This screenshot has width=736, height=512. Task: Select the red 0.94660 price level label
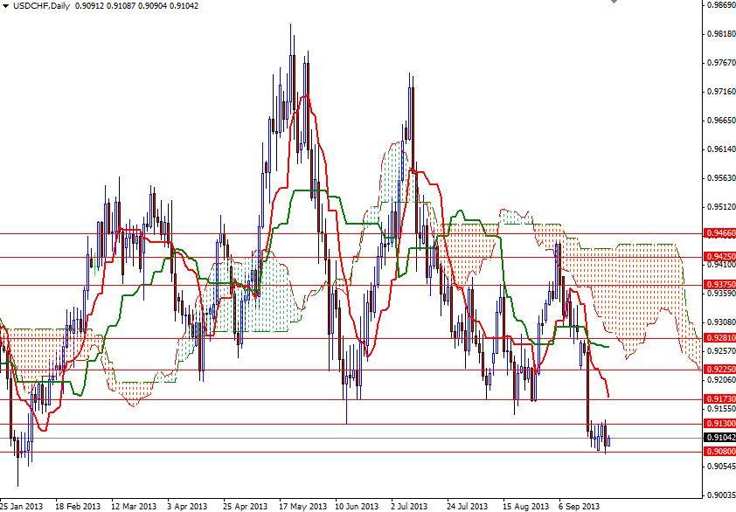[x=719, y=234]
